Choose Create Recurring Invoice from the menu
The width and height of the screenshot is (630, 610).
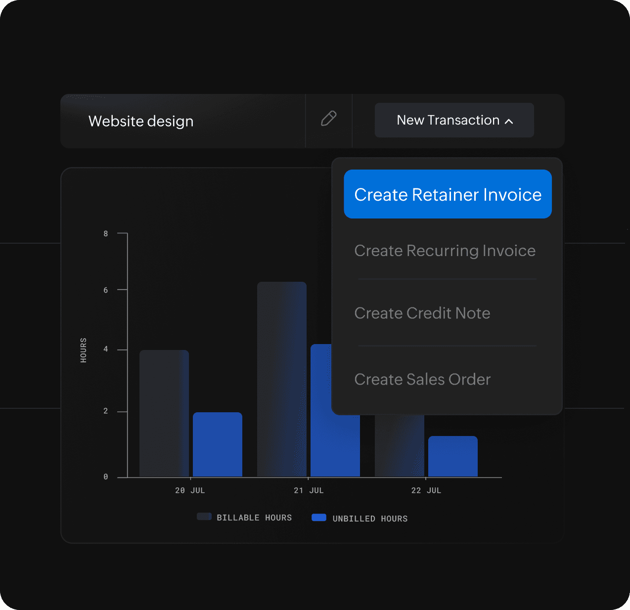(x=445, y=251)
